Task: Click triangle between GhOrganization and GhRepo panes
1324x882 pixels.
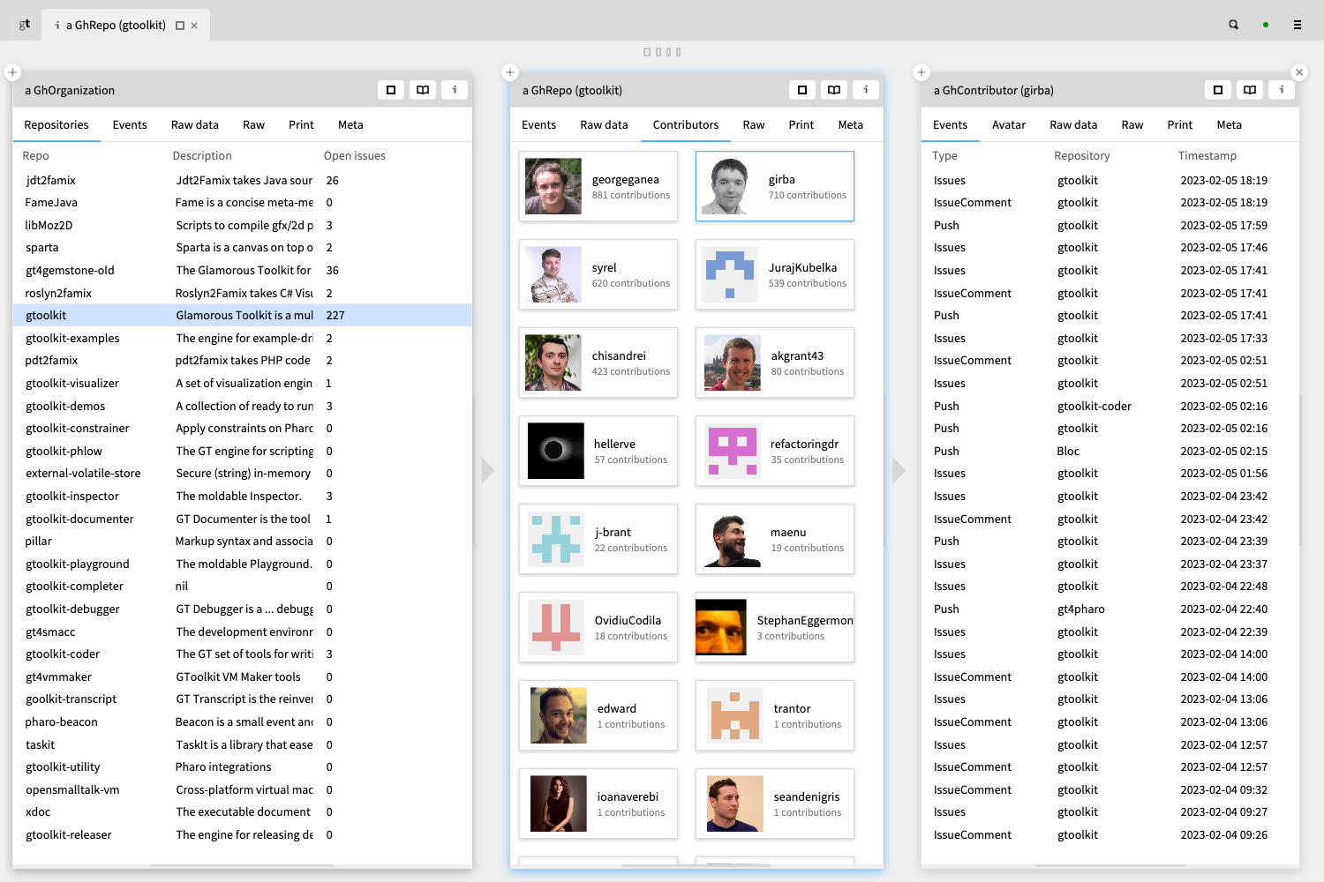Action: (487, 470)
